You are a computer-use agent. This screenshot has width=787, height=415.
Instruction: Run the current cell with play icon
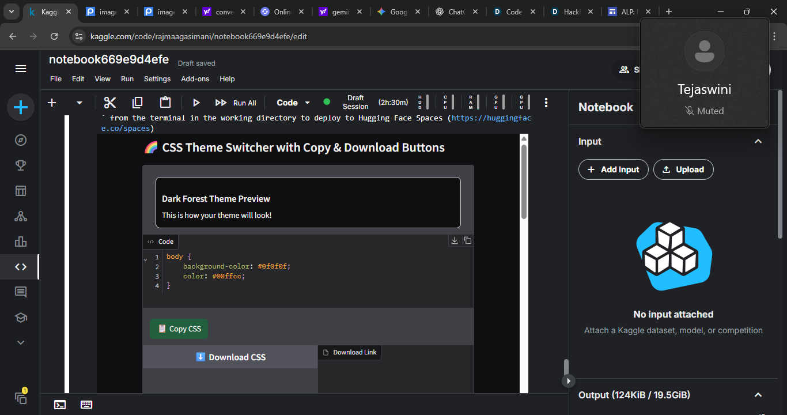coord(196,103)
